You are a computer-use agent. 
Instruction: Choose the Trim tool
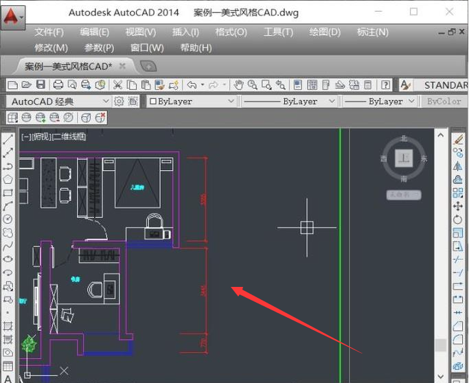pyautogui.click(x=457, y=259)
